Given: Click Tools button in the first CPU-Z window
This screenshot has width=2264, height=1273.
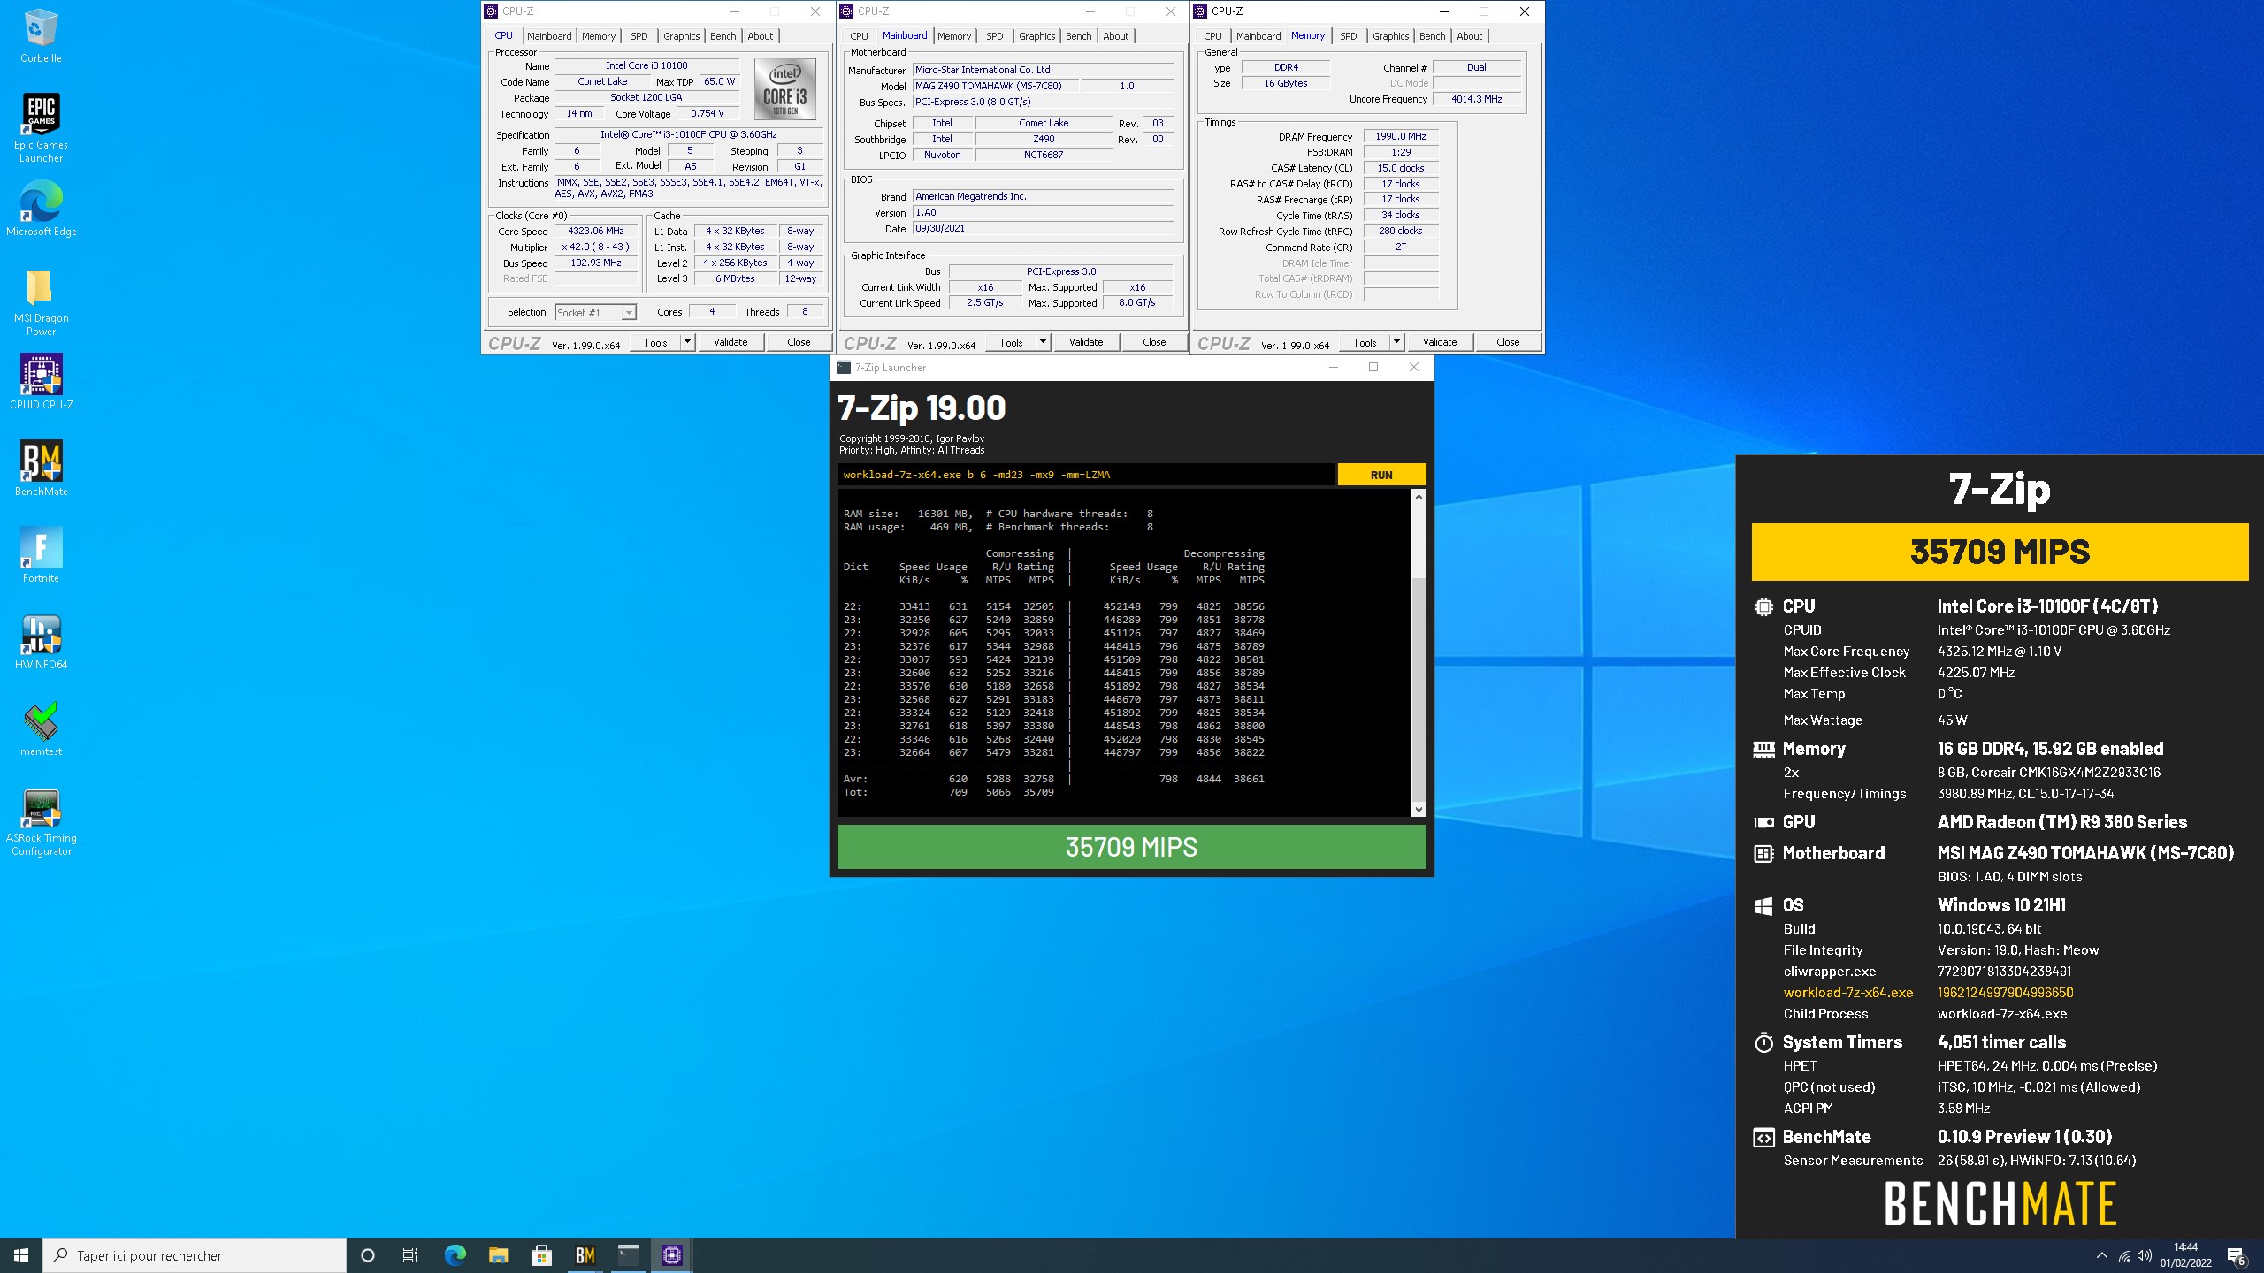Looking at the screenshot, I should pyautogui.click(x=655, y=342).
